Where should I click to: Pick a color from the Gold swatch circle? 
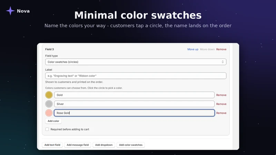pos(49,95)
